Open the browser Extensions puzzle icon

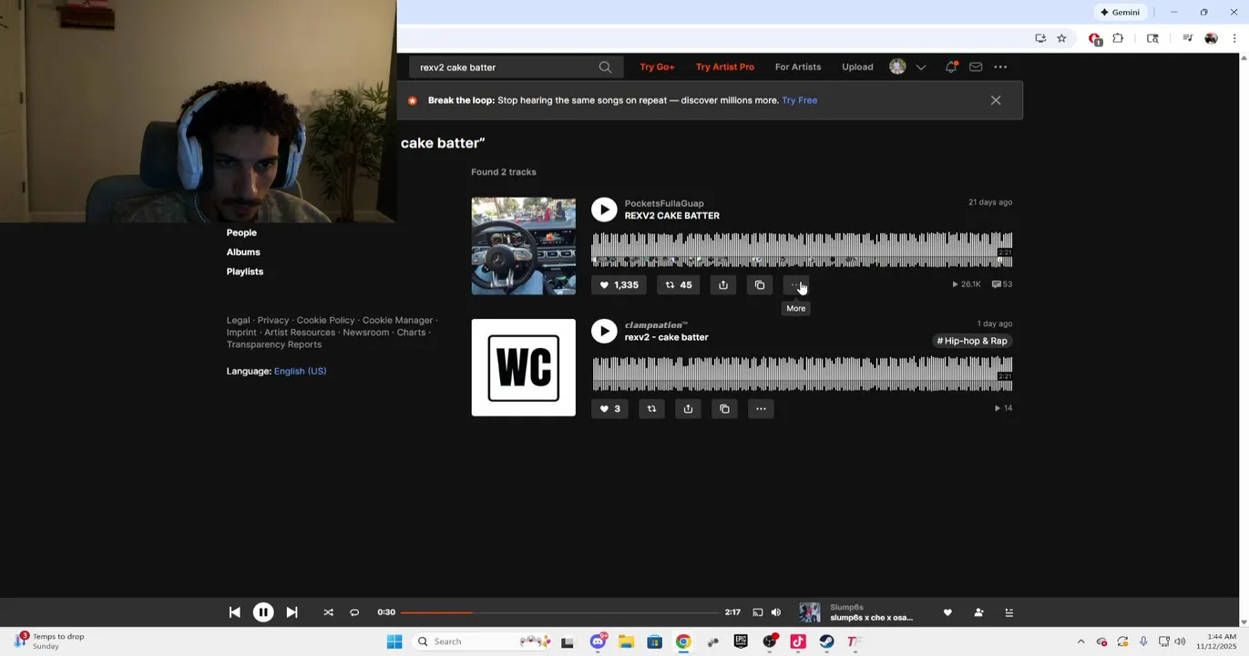click(1118, 38)
